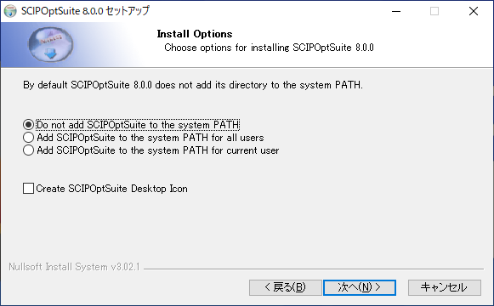Image resolution: width=494 pixels, height=306 pixels.
Task: Click the 'for all users' option label text
Action: (150, 138)
